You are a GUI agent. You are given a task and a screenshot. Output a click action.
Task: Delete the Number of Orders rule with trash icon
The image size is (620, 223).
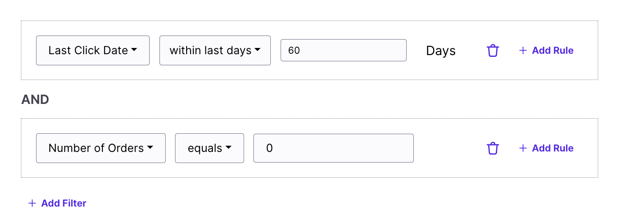point(493,148)
